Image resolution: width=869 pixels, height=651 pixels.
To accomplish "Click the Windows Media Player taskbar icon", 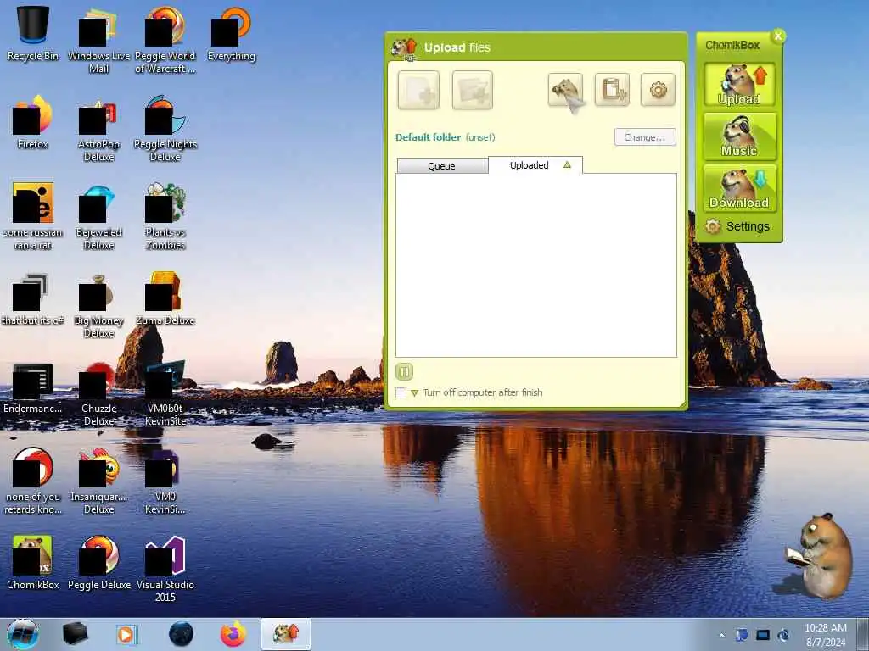I will [x=127, y=634].
